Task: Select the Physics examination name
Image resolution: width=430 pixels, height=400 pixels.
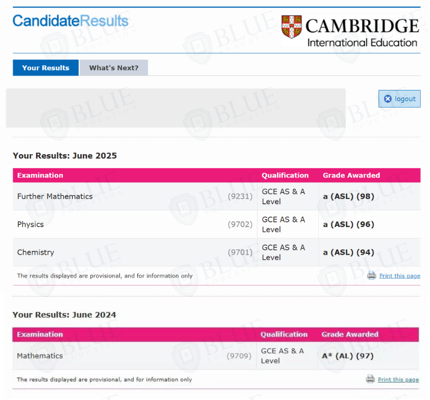Action: click(x=30, y=224)
